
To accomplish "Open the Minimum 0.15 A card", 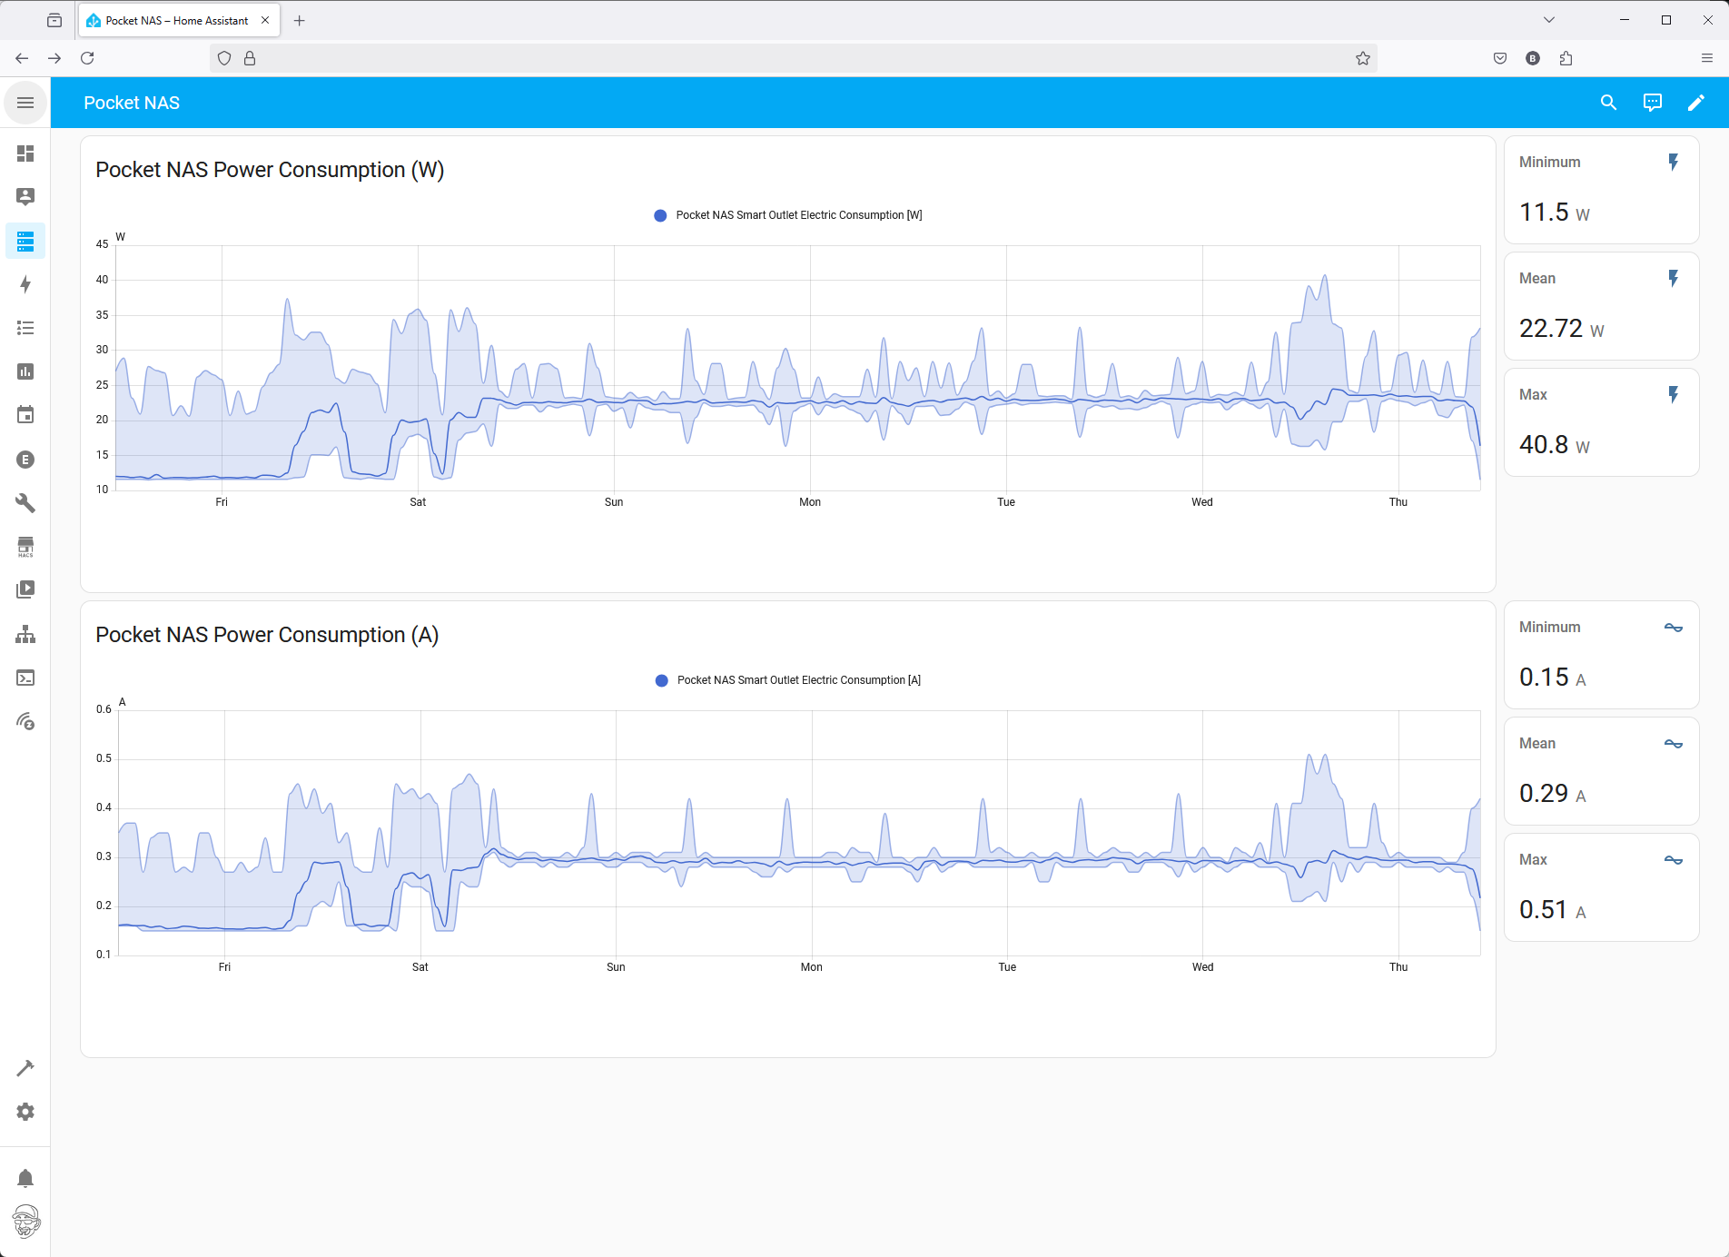I will (1601, 655).
